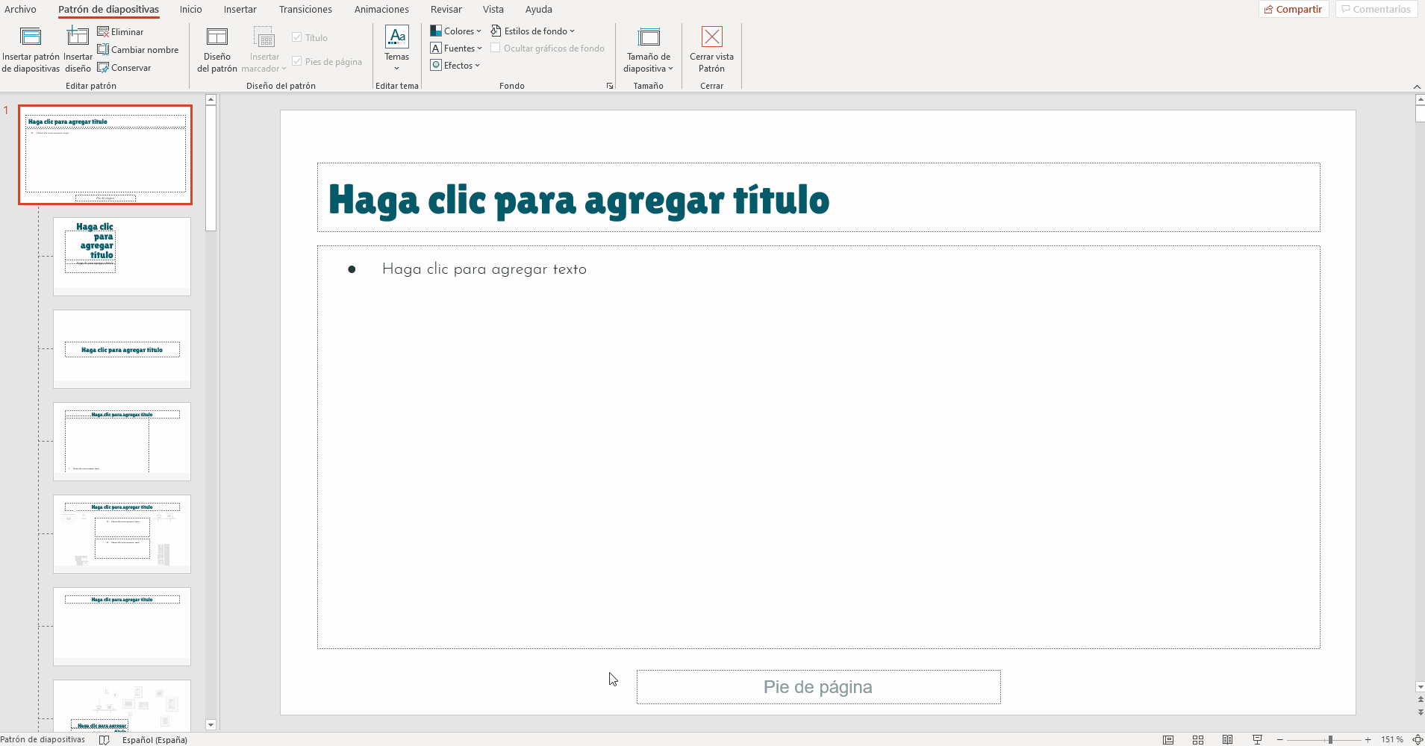Toggle the Título checkbox
The image size is (1425, 746).
click(x=297, y=37)
